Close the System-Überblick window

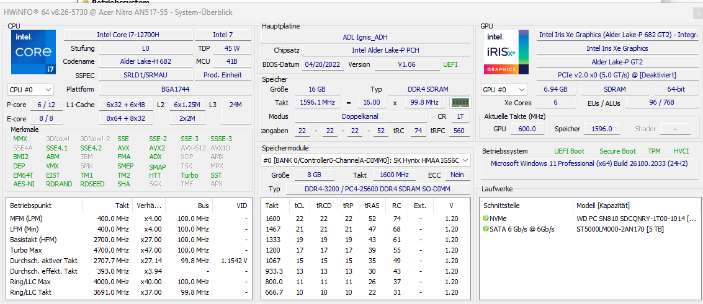click(x=697, y=13)
